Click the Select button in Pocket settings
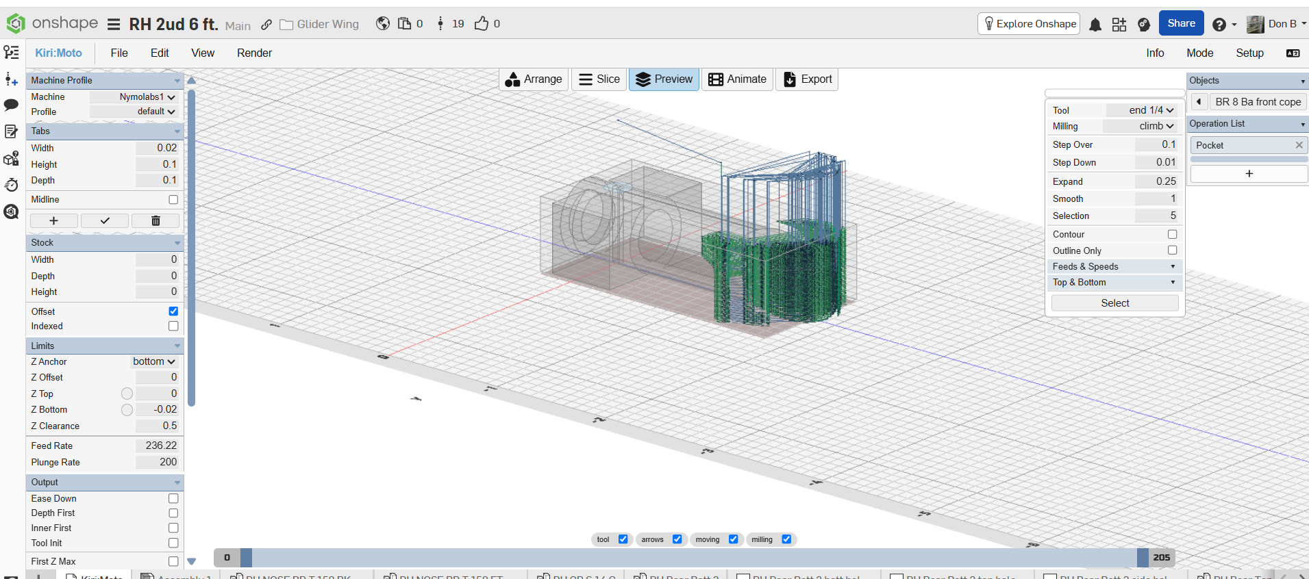The height and width of the screenshot is (579, 1309). 1115,303
